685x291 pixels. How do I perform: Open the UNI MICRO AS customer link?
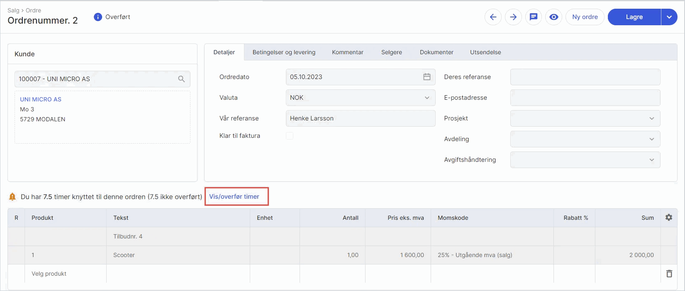(x=41, y=99)
